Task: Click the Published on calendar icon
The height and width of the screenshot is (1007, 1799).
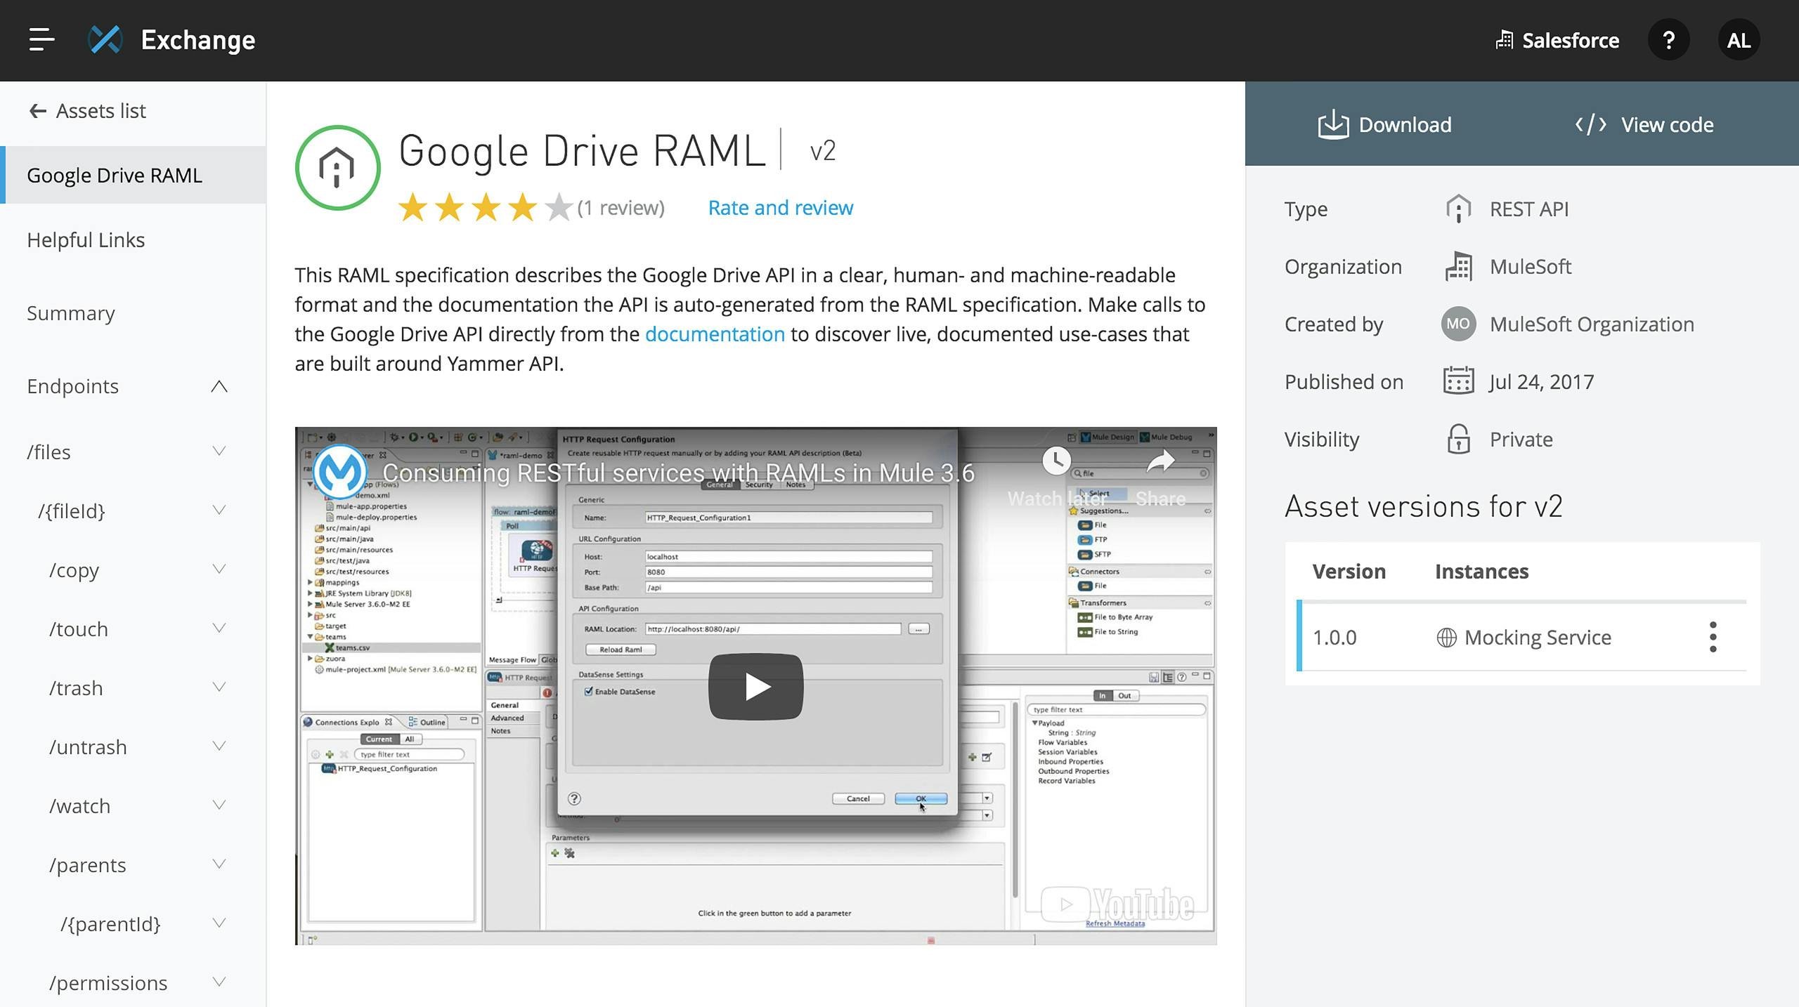Action: (1458, 380)
